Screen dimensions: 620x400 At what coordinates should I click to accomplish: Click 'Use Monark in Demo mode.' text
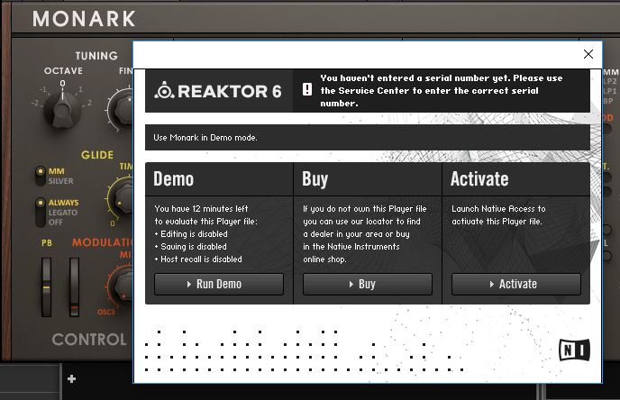point(205,138)
